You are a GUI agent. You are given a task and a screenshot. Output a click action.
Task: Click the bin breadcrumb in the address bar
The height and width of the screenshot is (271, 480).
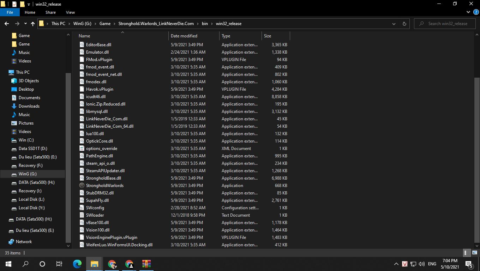(x=205, y=24)
